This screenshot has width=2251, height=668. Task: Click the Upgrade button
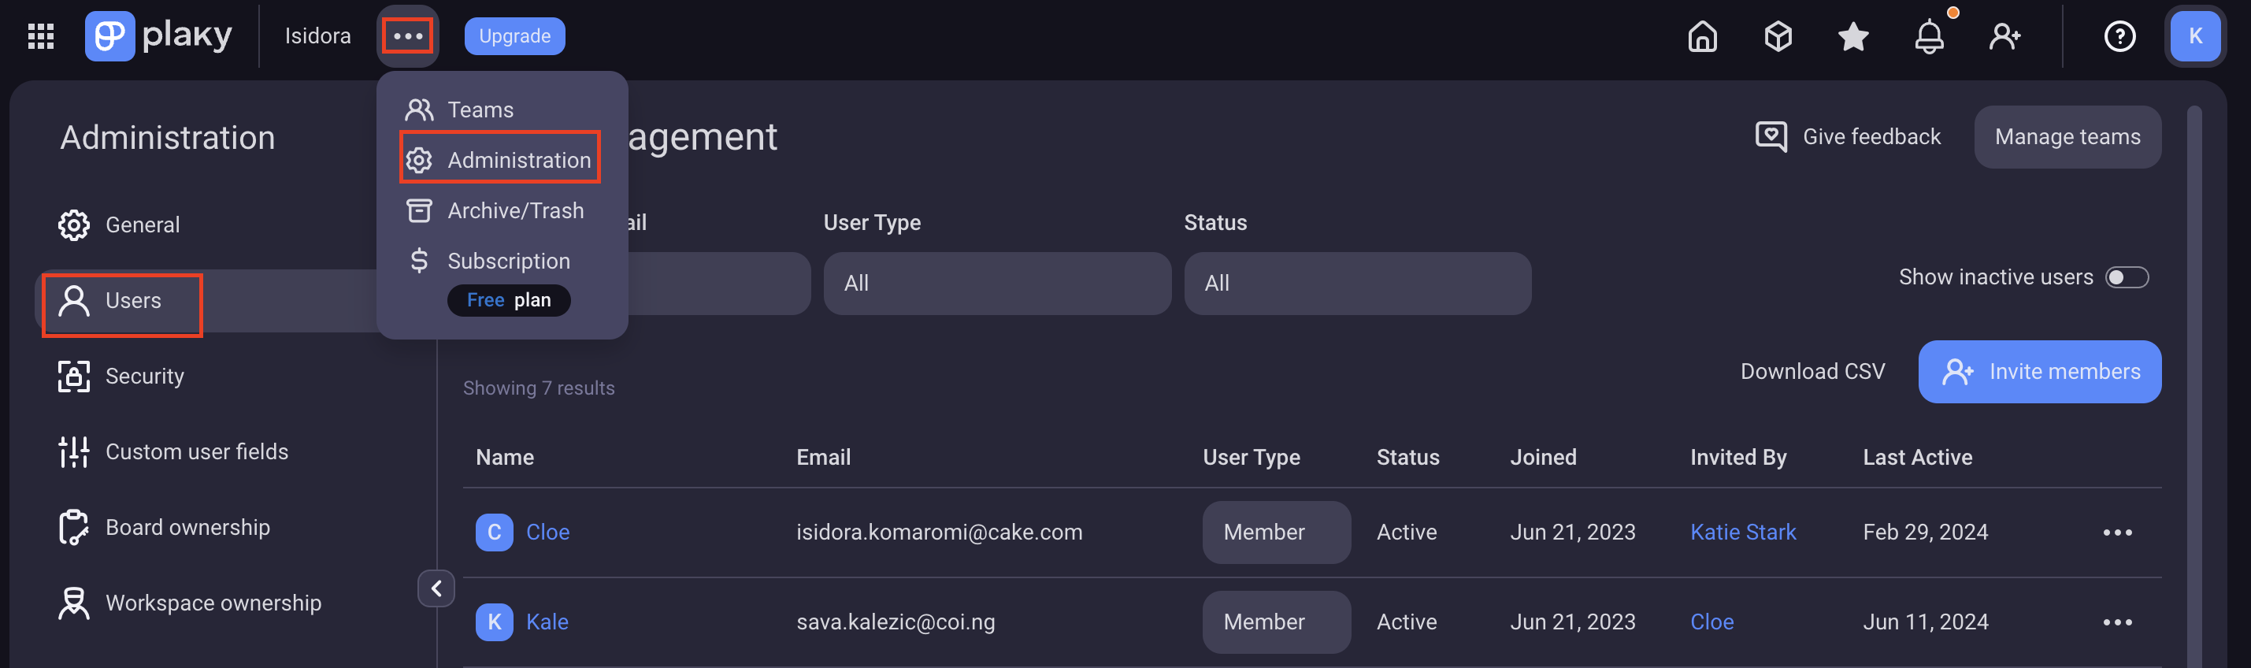click(514, 36)
